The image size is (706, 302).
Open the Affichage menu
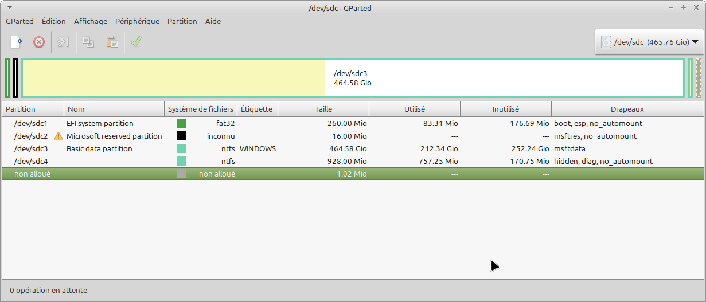(90, 21)
